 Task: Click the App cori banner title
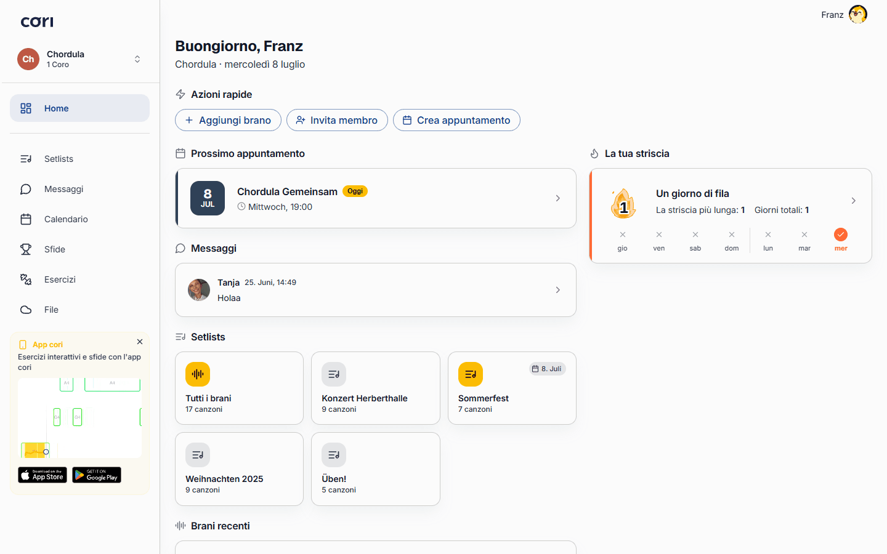point(47,345)
